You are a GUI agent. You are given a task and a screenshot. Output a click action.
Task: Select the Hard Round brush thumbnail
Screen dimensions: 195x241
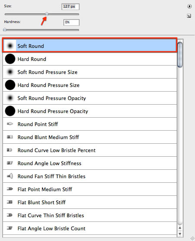coord(10,59)
